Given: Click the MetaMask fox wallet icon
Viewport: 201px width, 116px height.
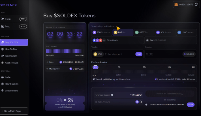Looking at the screenshot, I should pos(176,5).
